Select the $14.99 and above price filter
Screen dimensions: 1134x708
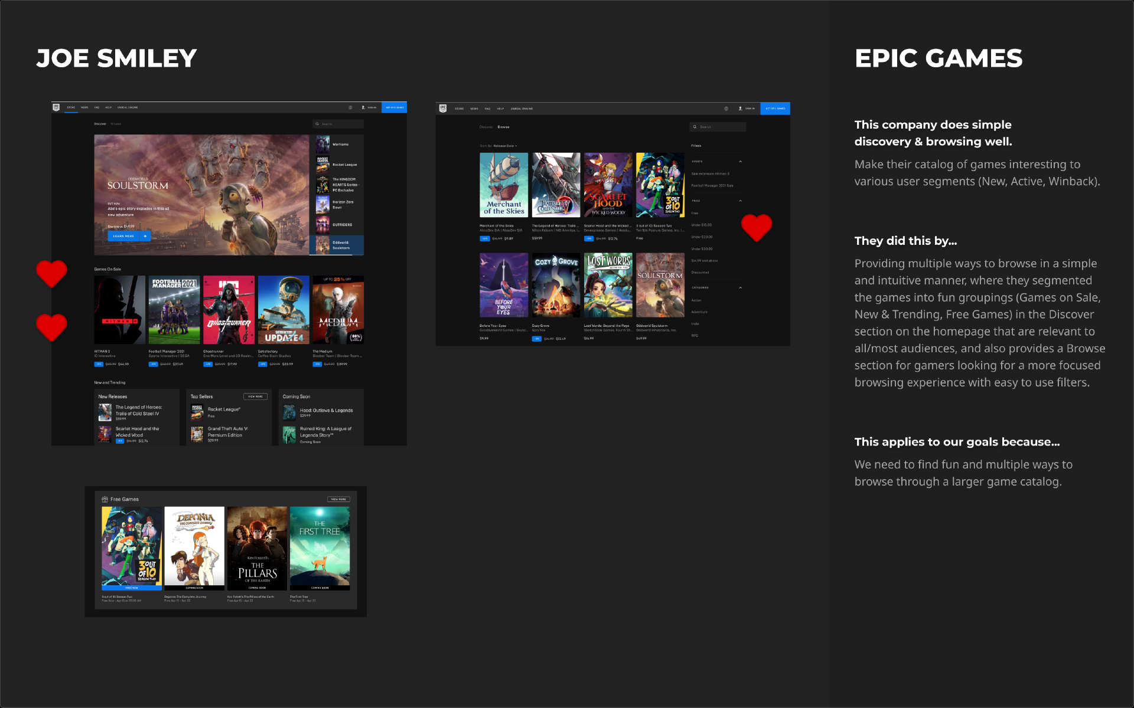coord(705,260)
